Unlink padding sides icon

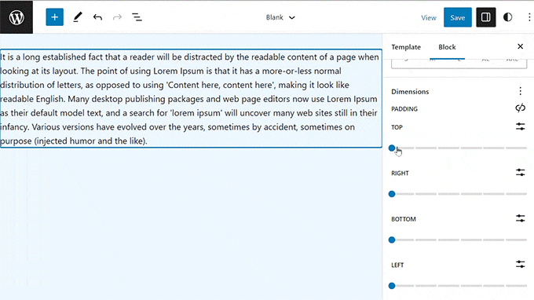520,108
